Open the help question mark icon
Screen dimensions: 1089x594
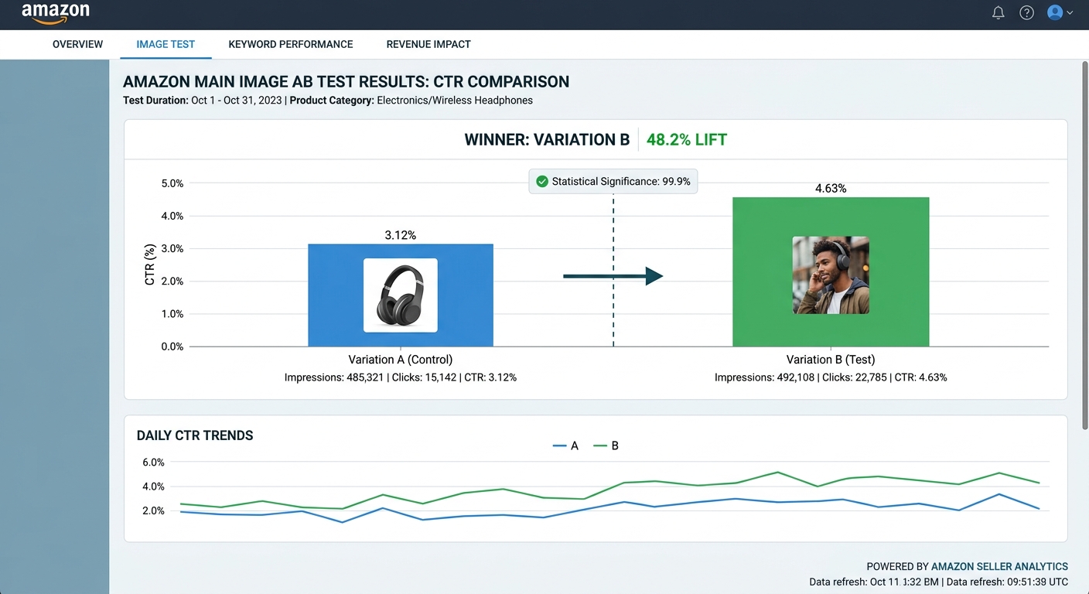pyautogui.click(x=1026, y=12)
